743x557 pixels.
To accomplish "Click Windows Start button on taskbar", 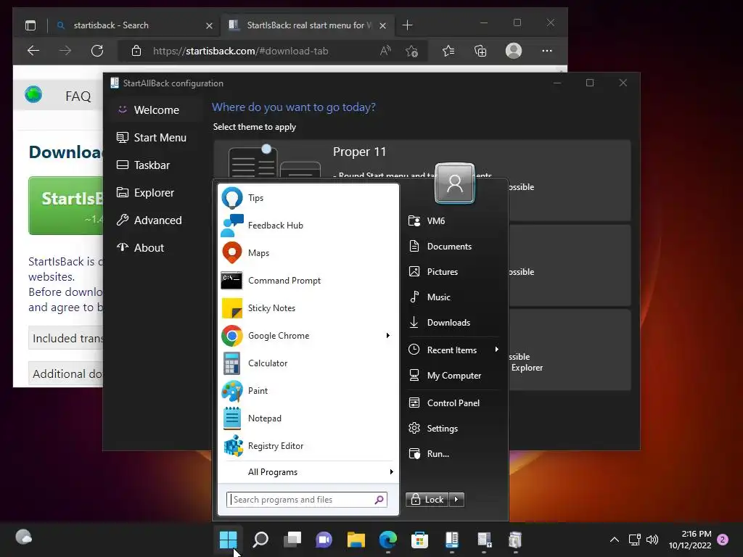I will coord(228,540).
